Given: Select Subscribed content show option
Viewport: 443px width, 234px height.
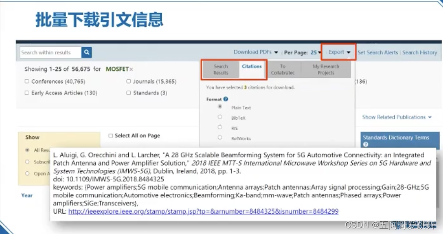Looking at the screenshot, I should 27,162.
